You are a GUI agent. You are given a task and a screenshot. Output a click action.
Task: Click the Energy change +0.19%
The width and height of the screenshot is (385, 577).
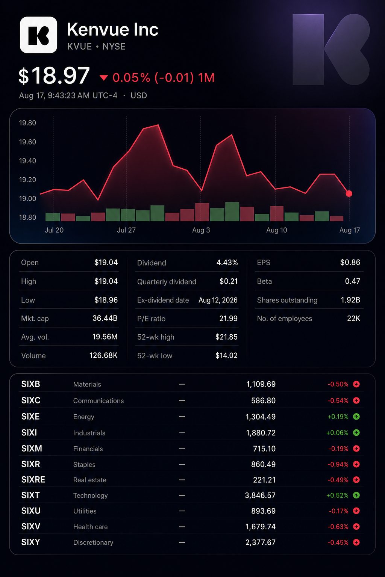tap(338, 416)
